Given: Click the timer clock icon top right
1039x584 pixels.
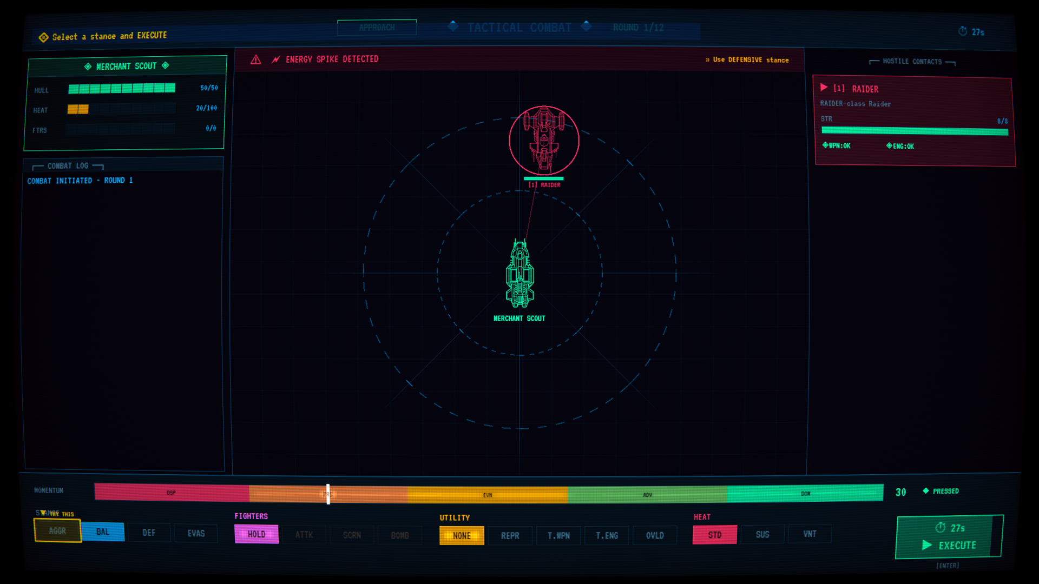Looking at the screenshot, I should pyautogui.click(x=963, y=31).
